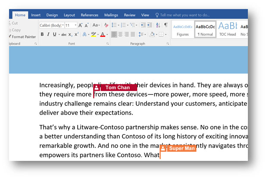Center align the text
266x179 pixels.
(120, 35)
